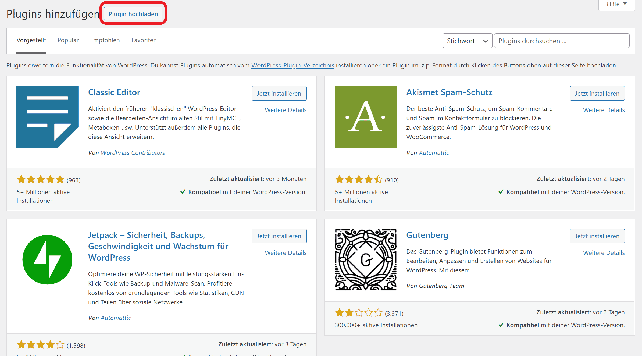Click the "(910)" rating count
Viewport: 642px width, 356px height.
[x=392, y=180]
